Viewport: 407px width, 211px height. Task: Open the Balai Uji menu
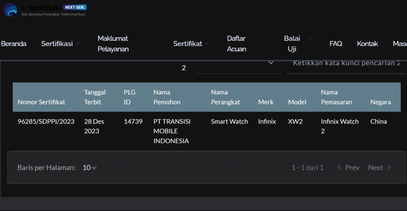(292, 44)
